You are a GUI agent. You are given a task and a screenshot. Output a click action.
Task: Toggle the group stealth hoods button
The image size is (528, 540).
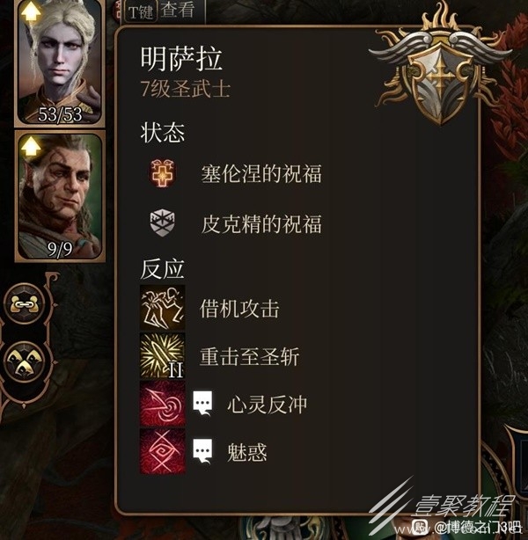tap(24, 362)
